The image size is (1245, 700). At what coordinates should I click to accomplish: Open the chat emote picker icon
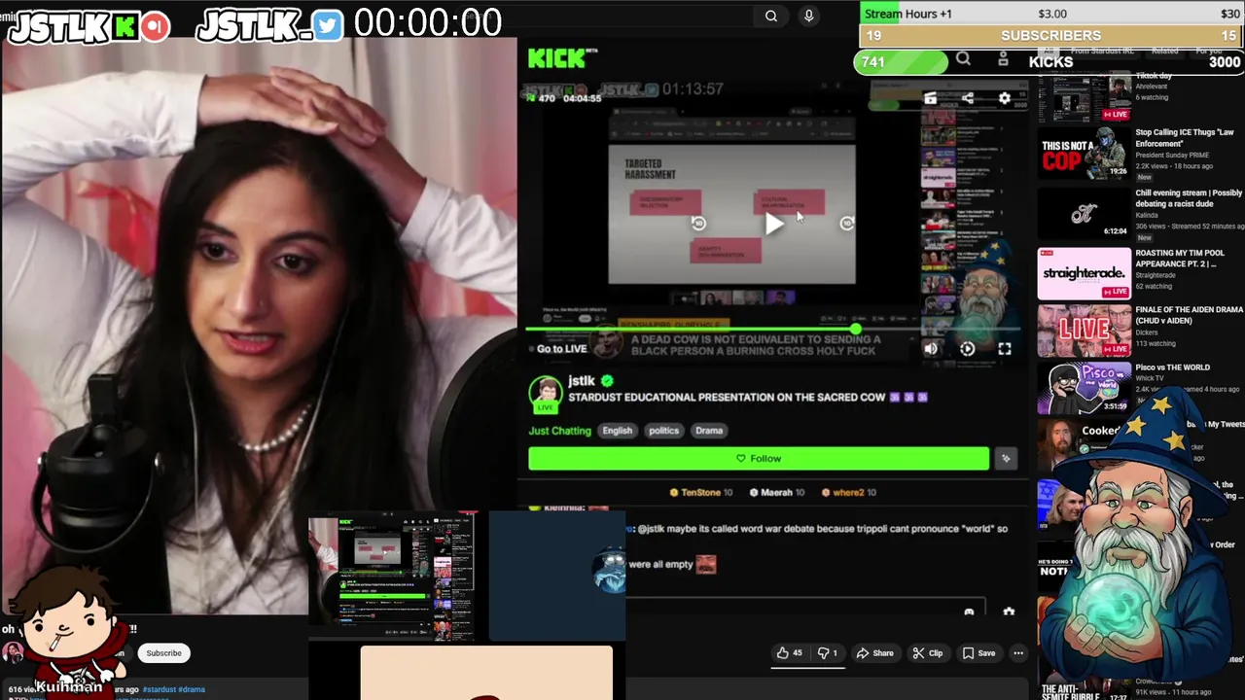point(969,612)
